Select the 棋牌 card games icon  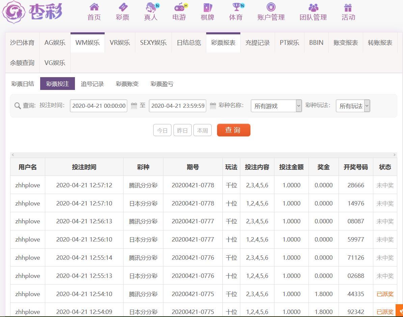pos(207,7)
